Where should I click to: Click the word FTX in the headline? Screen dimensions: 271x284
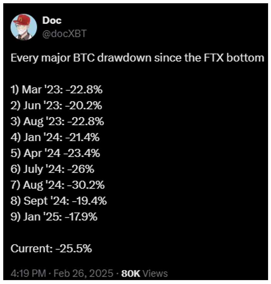[x=214, y=58]
